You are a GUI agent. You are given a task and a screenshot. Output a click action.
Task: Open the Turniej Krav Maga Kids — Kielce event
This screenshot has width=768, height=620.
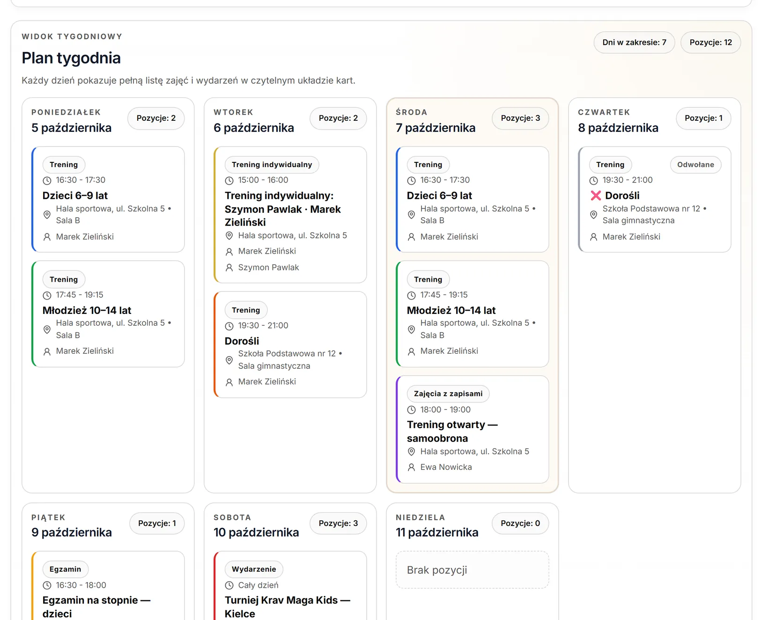point(288,607)
